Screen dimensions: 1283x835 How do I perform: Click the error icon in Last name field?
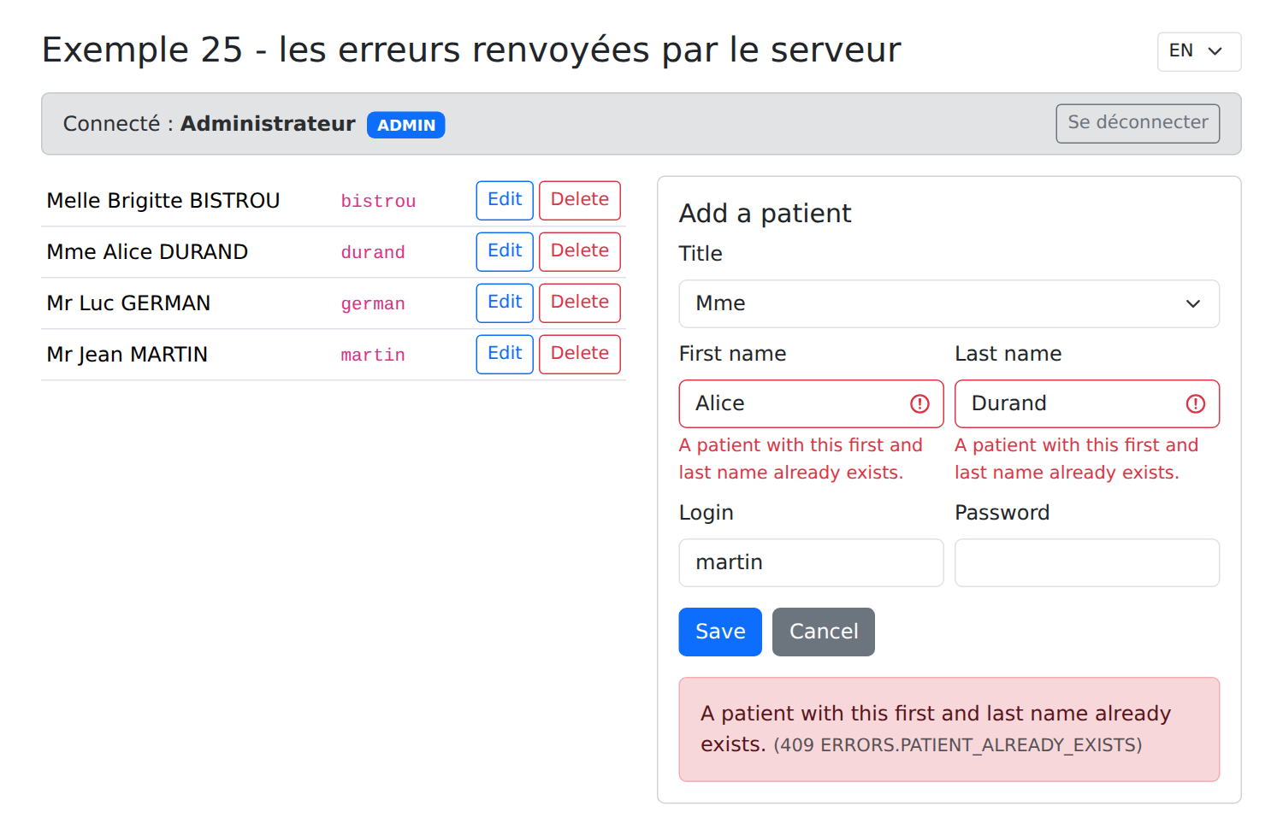(x=1196, y=403)
